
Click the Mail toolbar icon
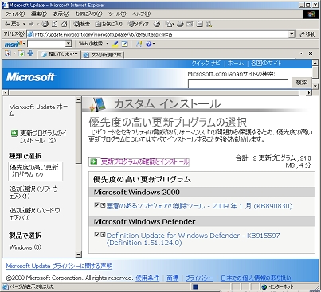[170, 24]
